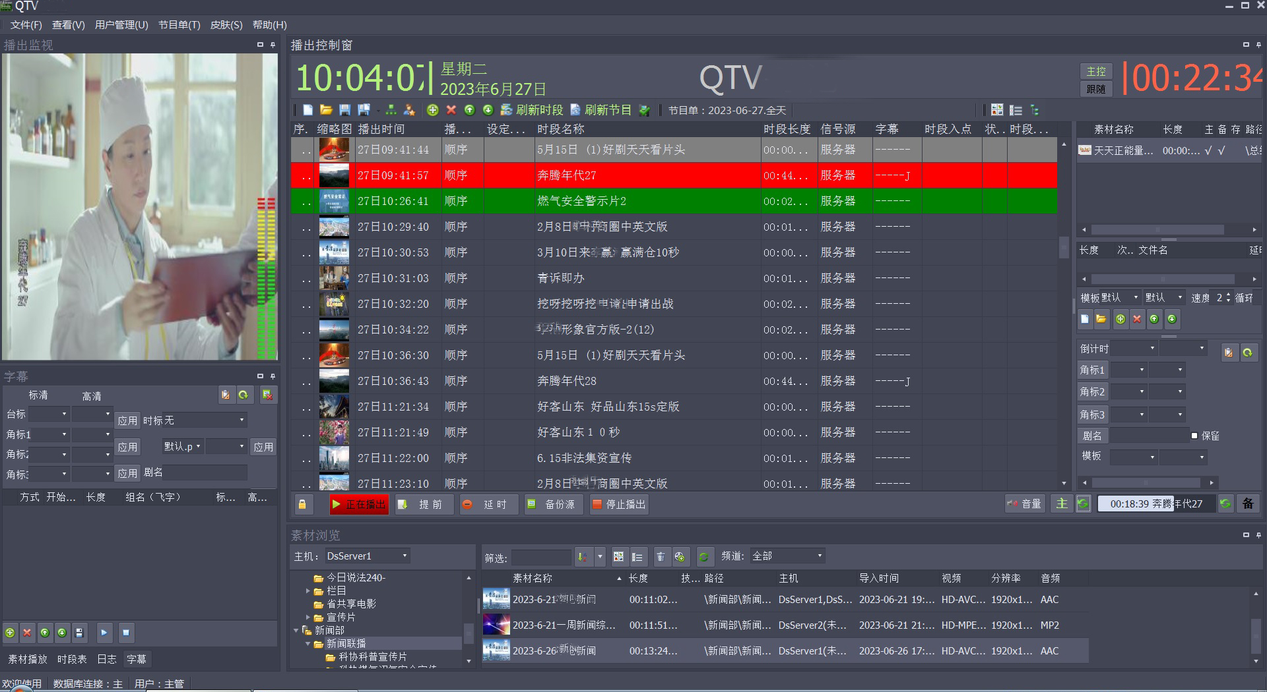Switch to the 日志 tab

pyautogui.click(x=107, y=659)
